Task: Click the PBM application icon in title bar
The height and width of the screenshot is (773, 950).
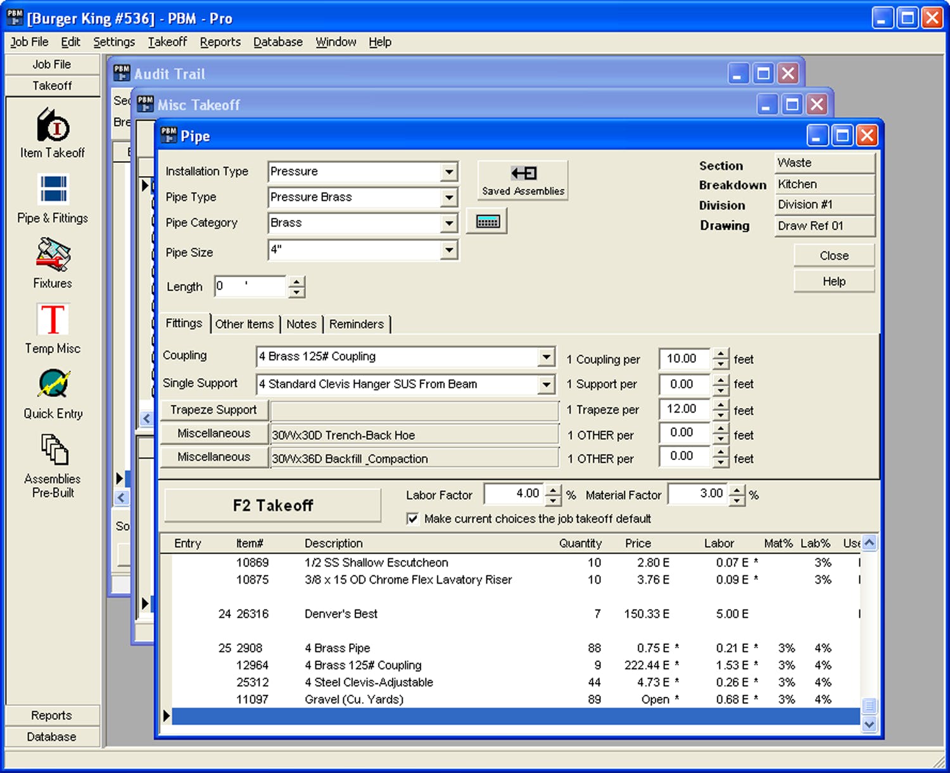Action: pos(15,18)
